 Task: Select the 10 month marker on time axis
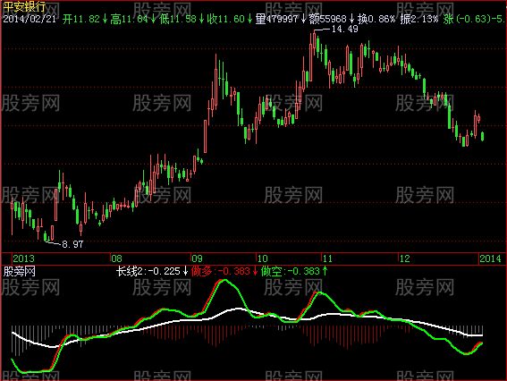[262, 258]
